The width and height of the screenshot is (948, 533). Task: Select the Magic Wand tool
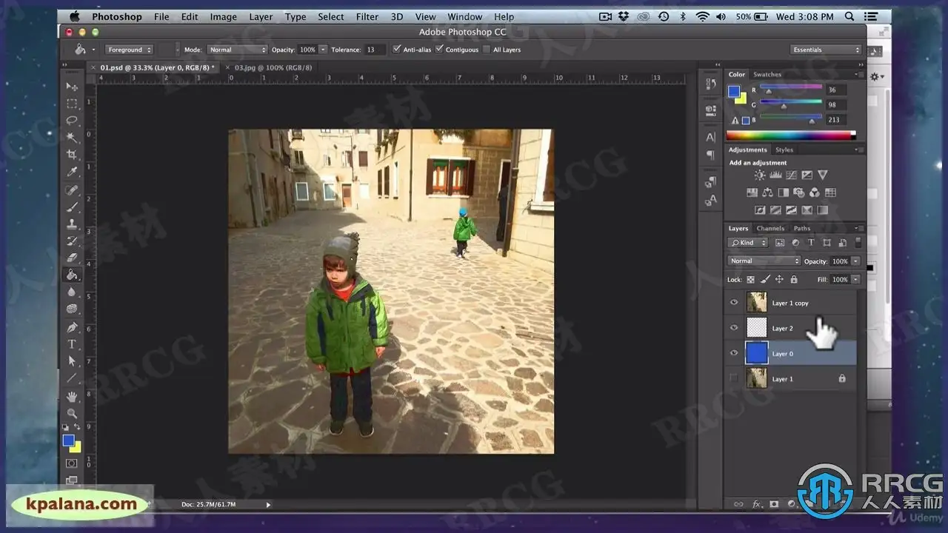72,138
